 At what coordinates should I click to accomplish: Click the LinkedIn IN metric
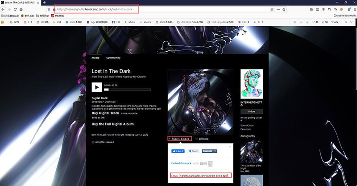pos(258,22)
